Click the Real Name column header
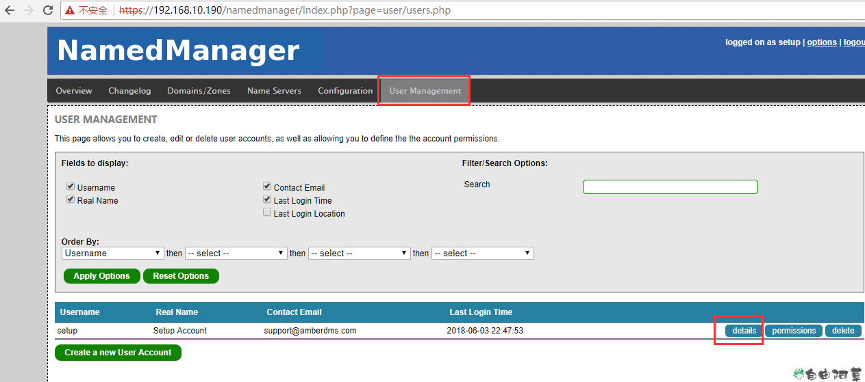865x382 pixels. [x=177, y=312]
